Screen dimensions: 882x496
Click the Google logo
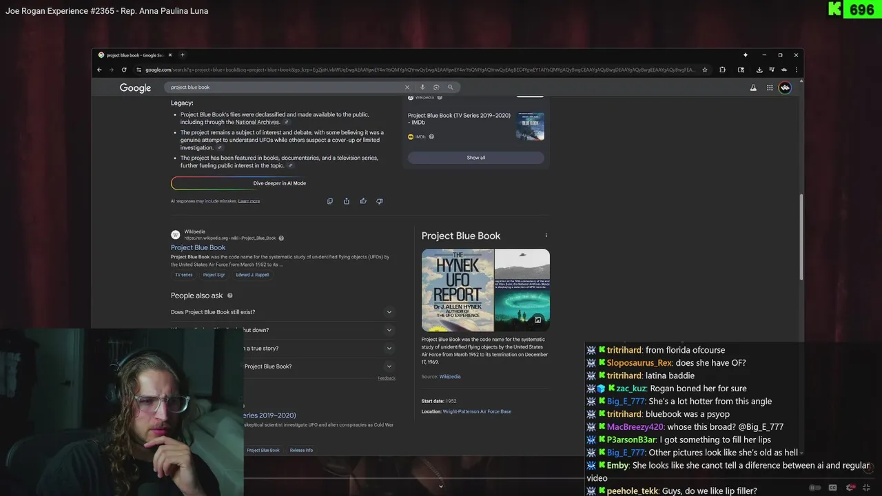135,87
